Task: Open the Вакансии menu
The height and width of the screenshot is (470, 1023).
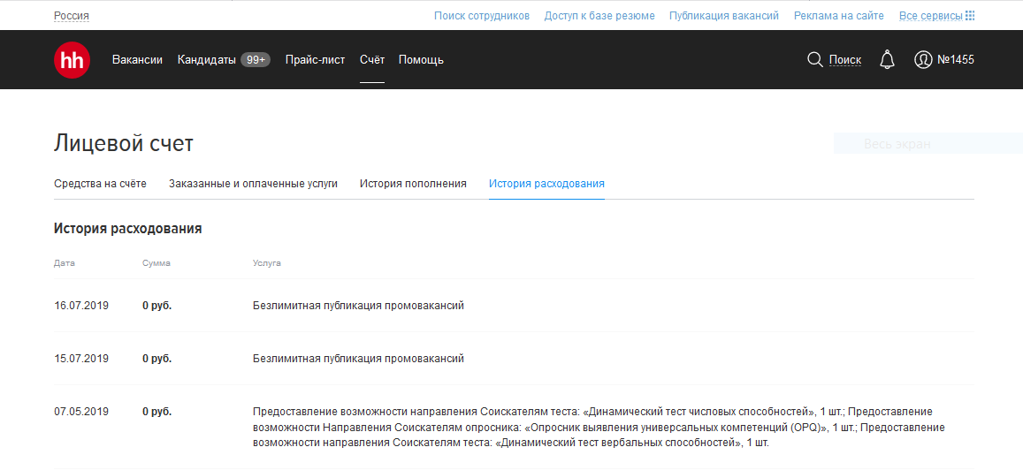Action: pyautogui.click(x=137, y=60)
